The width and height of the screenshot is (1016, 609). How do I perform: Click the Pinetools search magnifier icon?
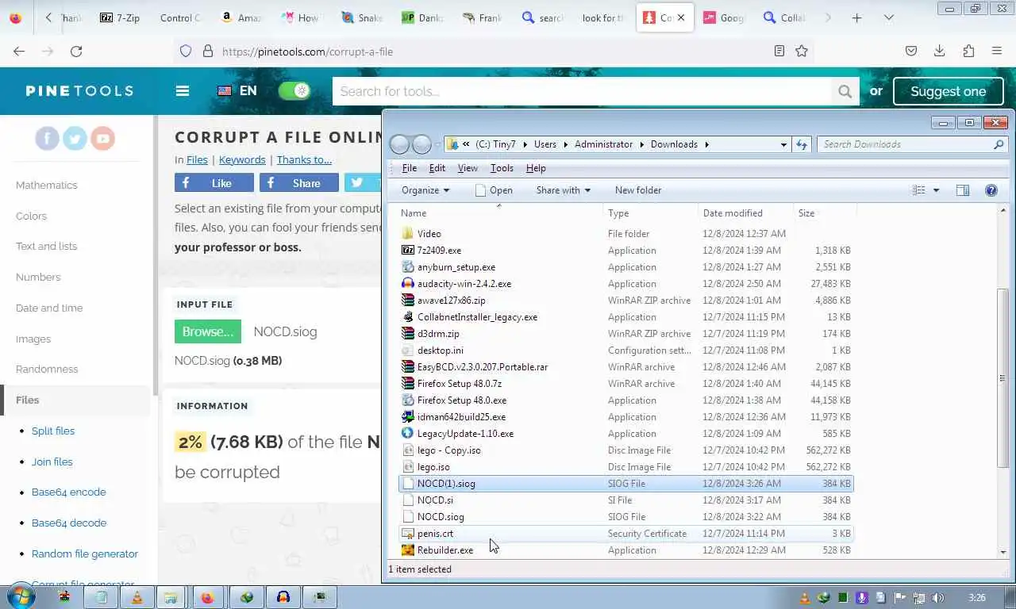tap(845, 92)
